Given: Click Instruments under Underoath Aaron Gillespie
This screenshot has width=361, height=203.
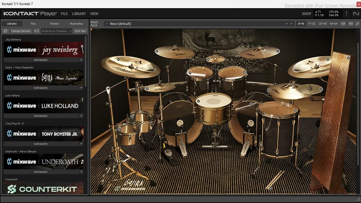Looking at the screenshot, I should pyautogui.click(x=41, y=172).
